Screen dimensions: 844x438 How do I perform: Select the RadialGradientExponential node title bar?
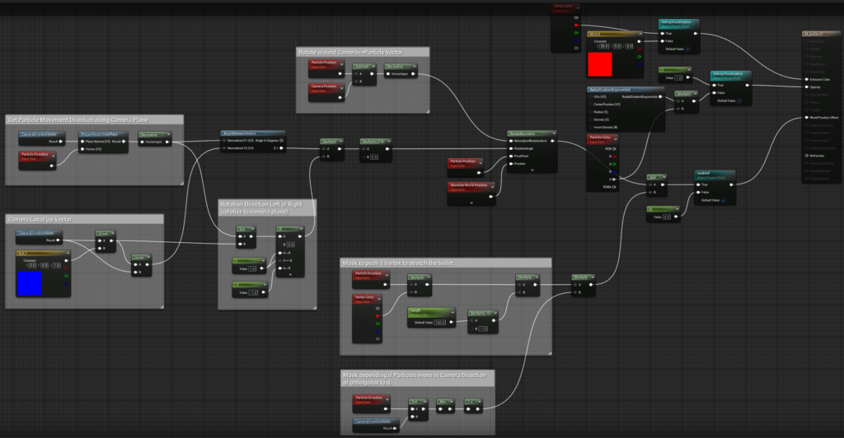[625, 90]
